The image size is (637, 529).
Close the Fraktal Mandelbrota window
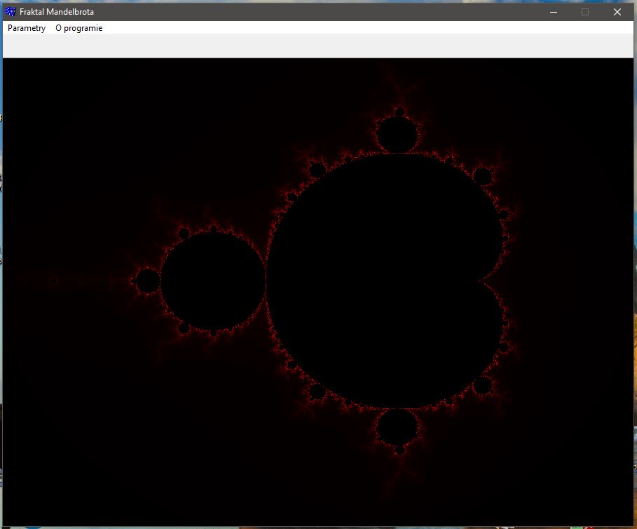point(617,12)
